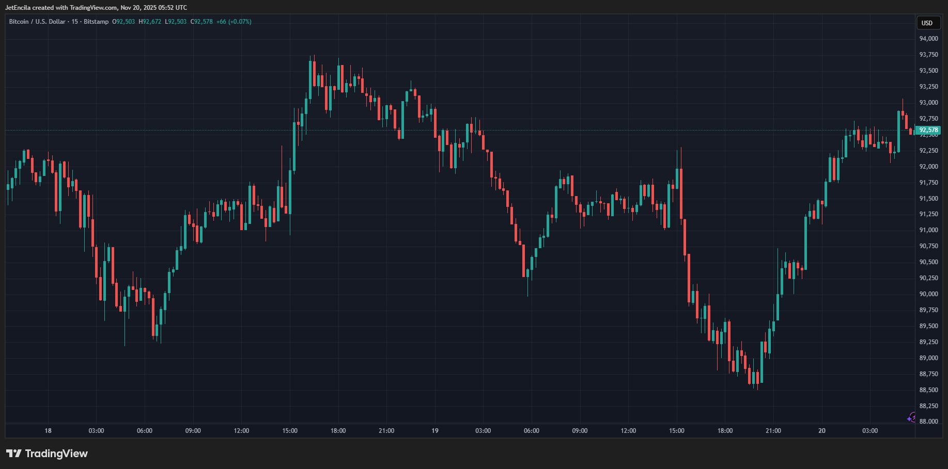Click the 88,000 price axis label

click(x=928, y=422)
